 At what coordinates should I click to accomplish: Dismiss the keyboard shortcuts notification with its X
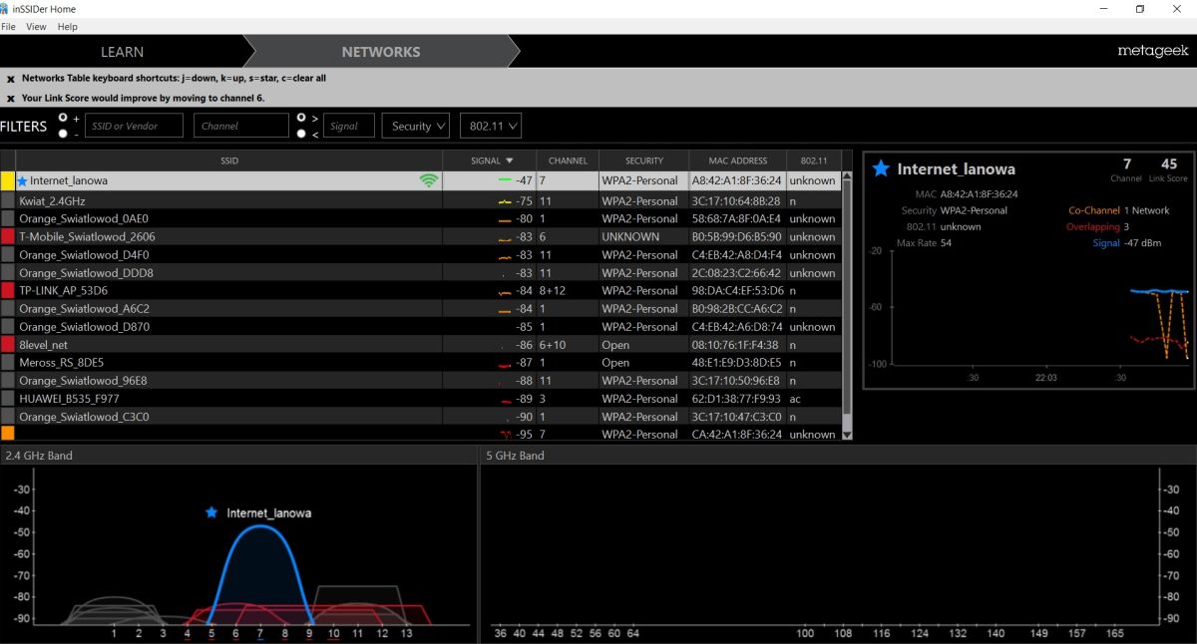(11, 79)
